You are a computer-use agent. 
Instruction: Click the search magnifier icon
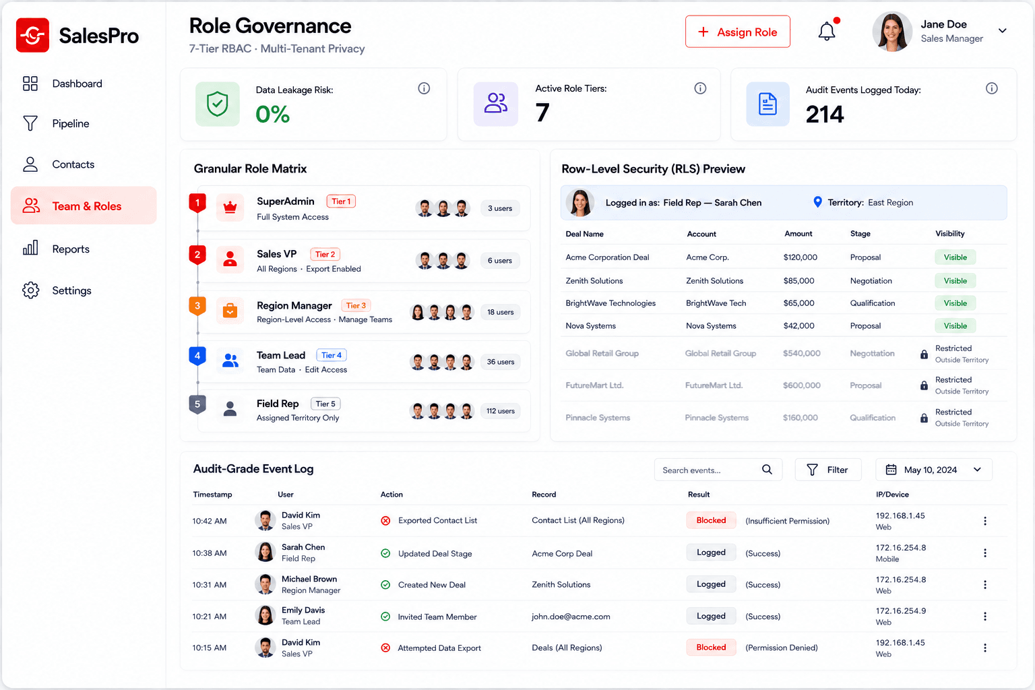click(767, 470)
